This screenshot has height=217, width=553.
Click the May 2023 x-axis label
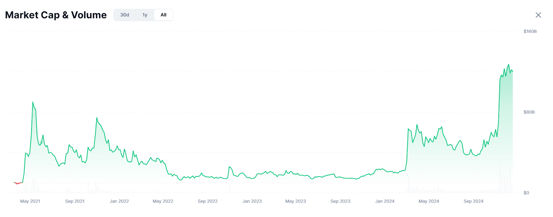click(296, 201)
